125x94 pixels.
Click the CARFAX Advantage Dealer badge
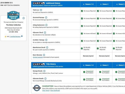(x=13, y=15)
